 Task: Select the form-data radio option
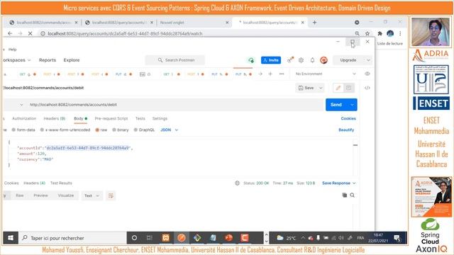[23, 130]
